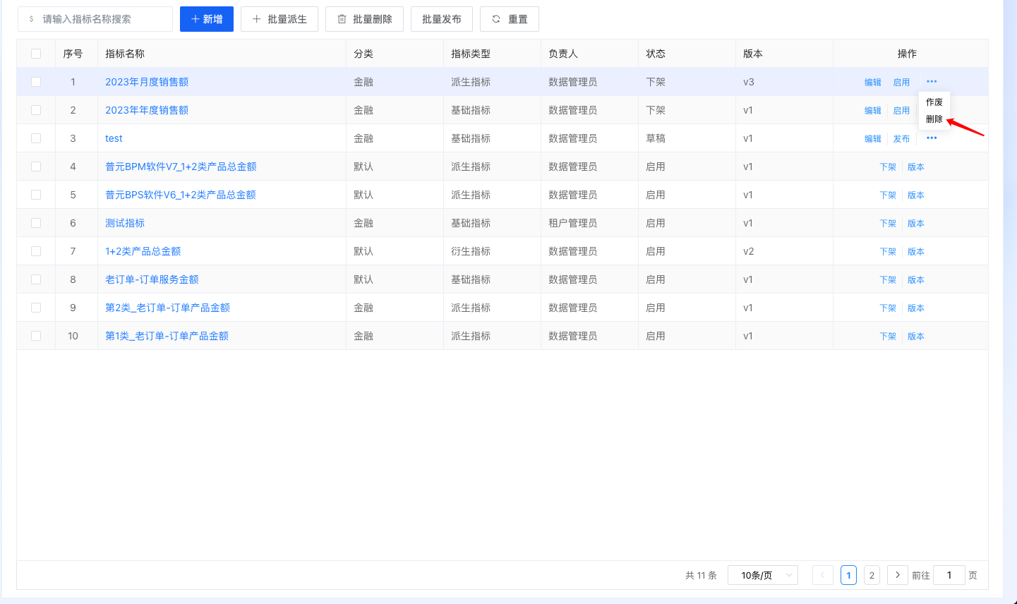Click the trash icon 批量删除 button
Screen dimensions: 1017x604
[x=364, y=19]
